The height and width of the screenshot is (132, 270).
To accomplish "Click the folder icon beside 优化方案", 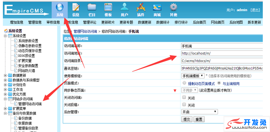I will pyautogui.click(x=10, y=94).
